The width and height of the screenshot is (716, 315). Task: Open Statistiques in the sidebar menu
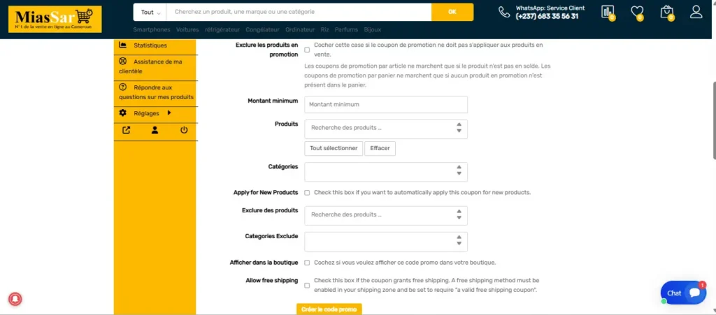[150, 45]
